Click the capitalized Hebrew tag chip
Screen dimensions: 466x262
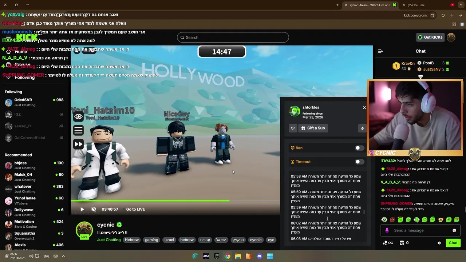(x=132, y=240)
